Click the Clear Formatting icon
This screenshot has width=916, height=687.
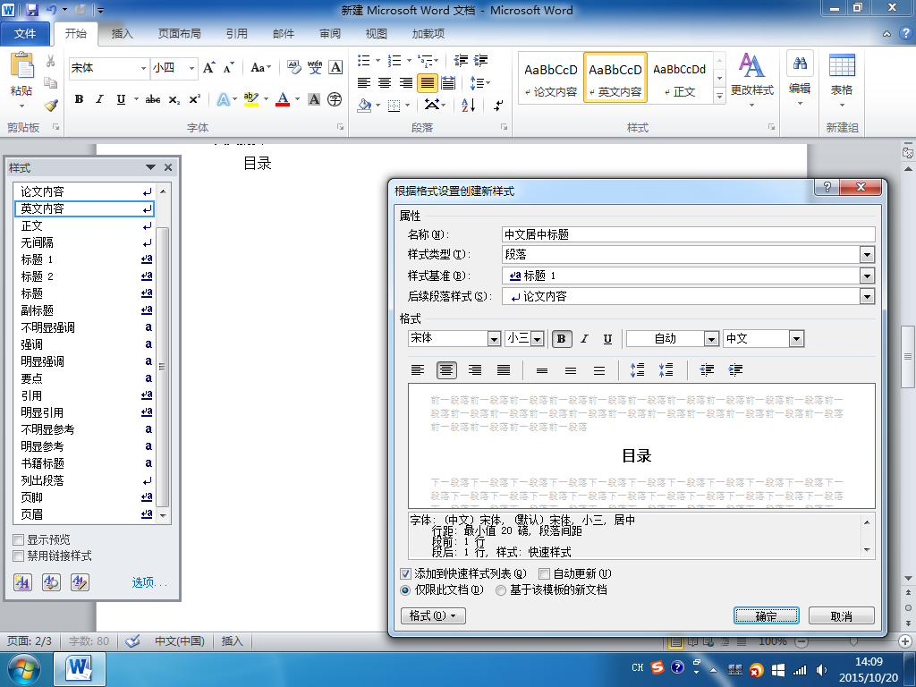(x=293, y=68)
